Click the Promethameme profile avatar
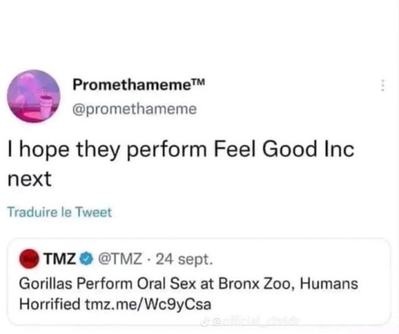Image resolution: width=399 pixels, height=334 pixels. click(x=34, y=97)
